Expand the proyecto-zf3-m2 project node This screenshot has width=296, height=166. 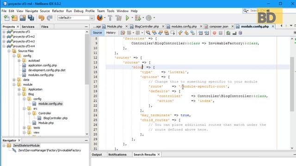point(4,36)
